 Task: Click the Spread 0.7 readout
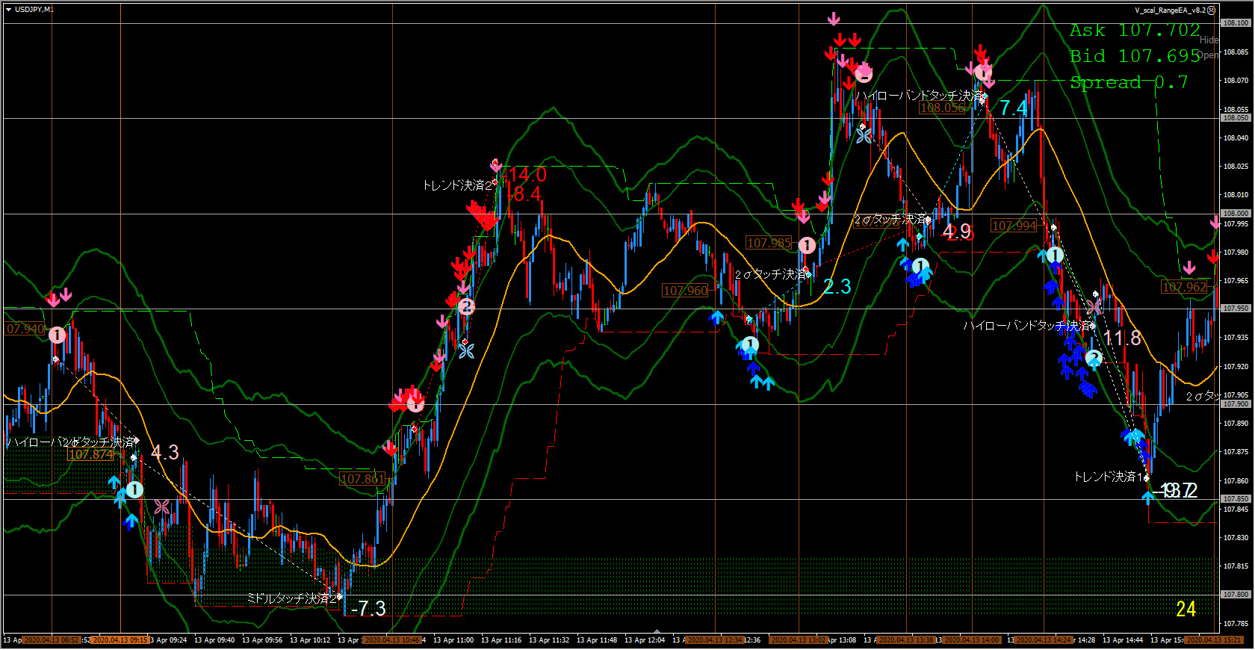[x=1129, y=82]
